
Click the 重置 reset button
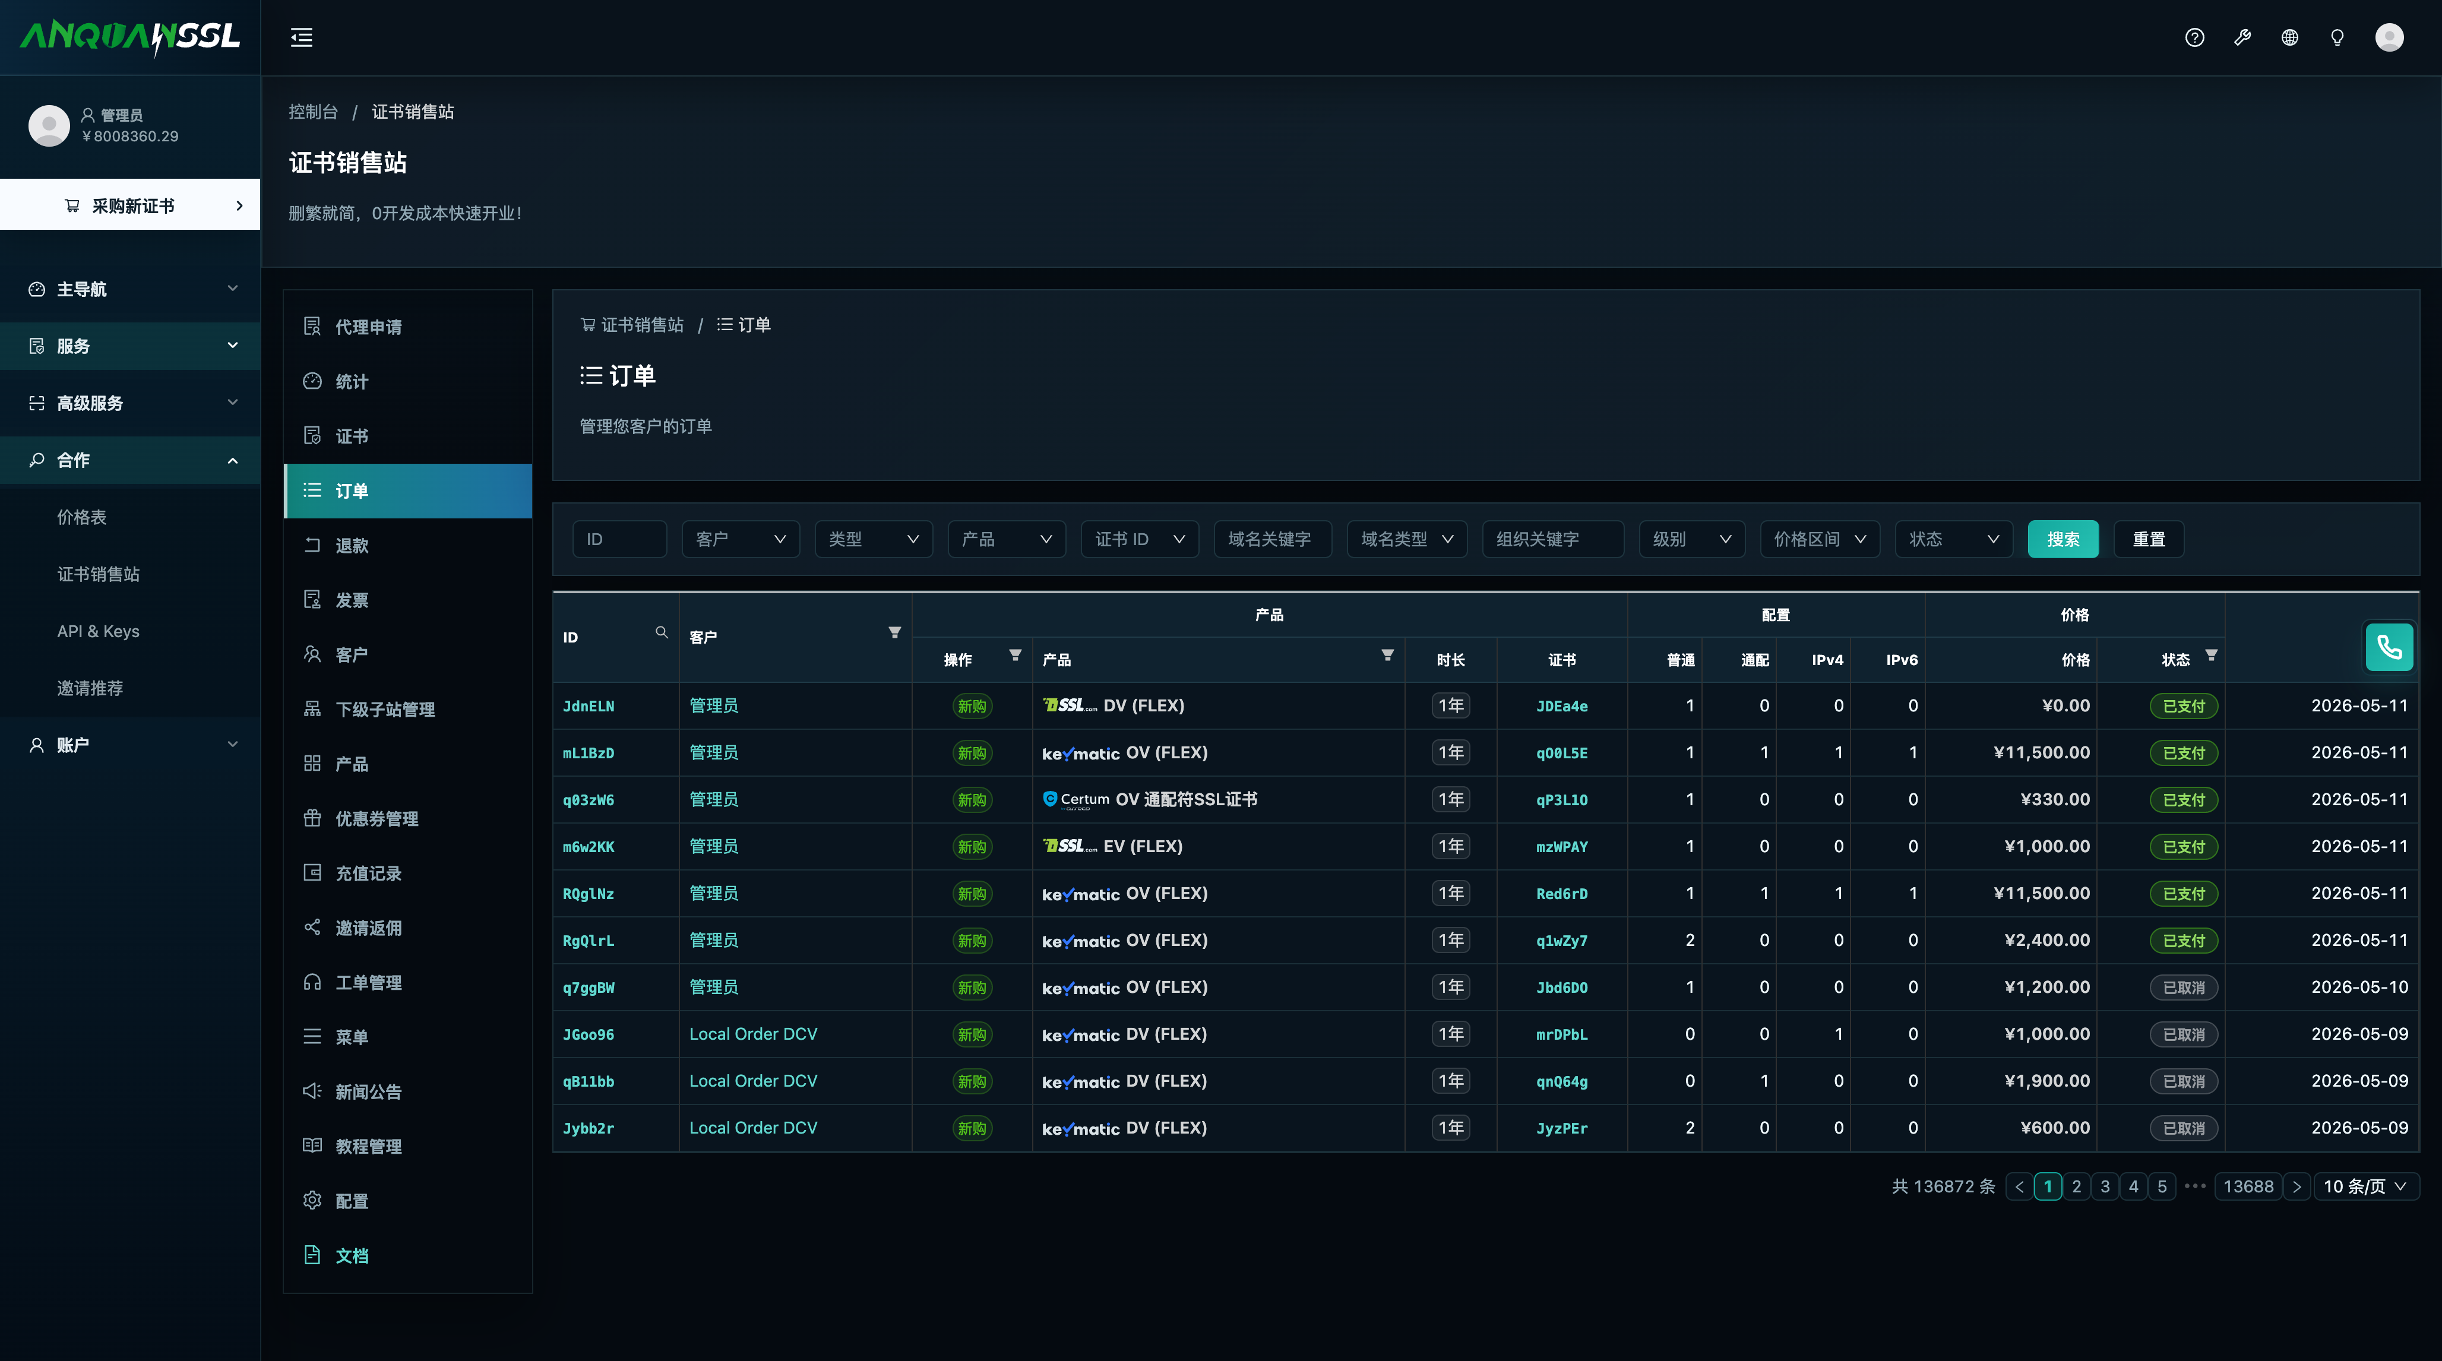click(2148, 539)
